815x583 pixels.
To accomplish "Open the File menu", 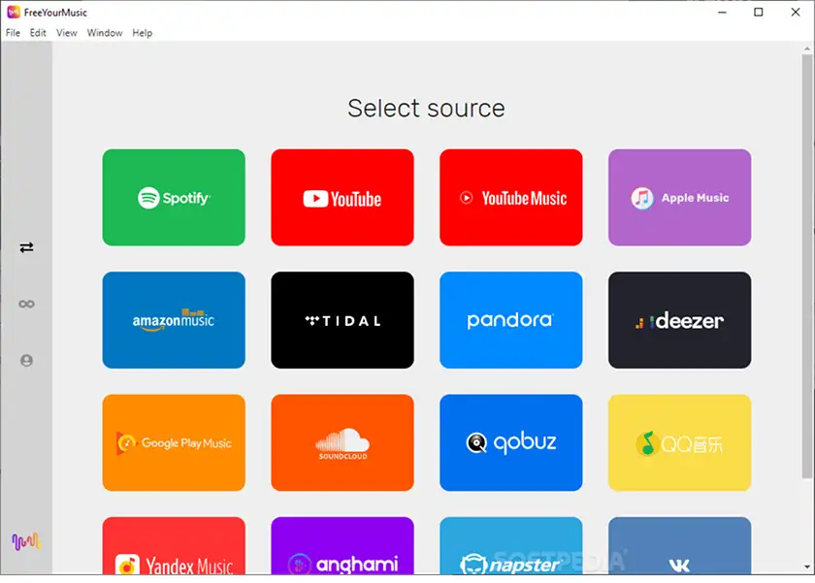I will 13,33.
